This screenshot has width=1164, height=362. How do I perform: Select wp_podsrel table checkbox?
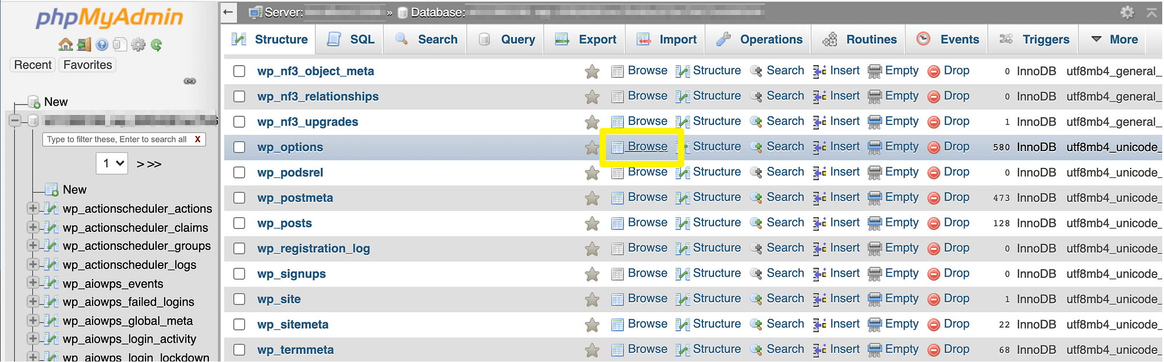click(x=239, y=173)
